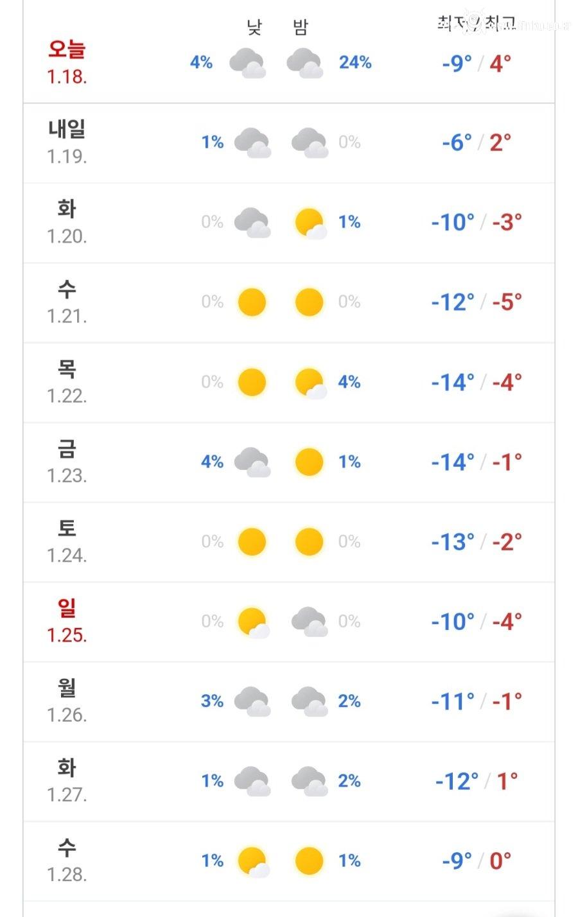
Task: Select the 오늘 1.18 date label
Action: (x=67, y=62)
